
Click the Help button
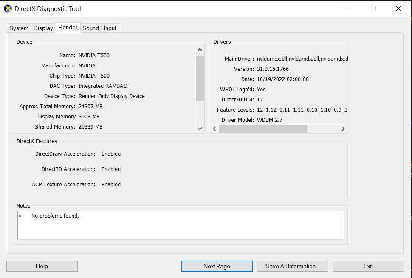coord(42,266)
